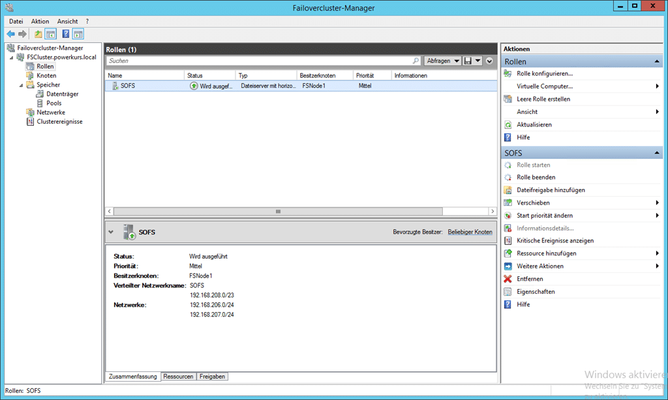
Task: Click the Dateifreigabe hinzufügen icon
Action: pos(508,190)
